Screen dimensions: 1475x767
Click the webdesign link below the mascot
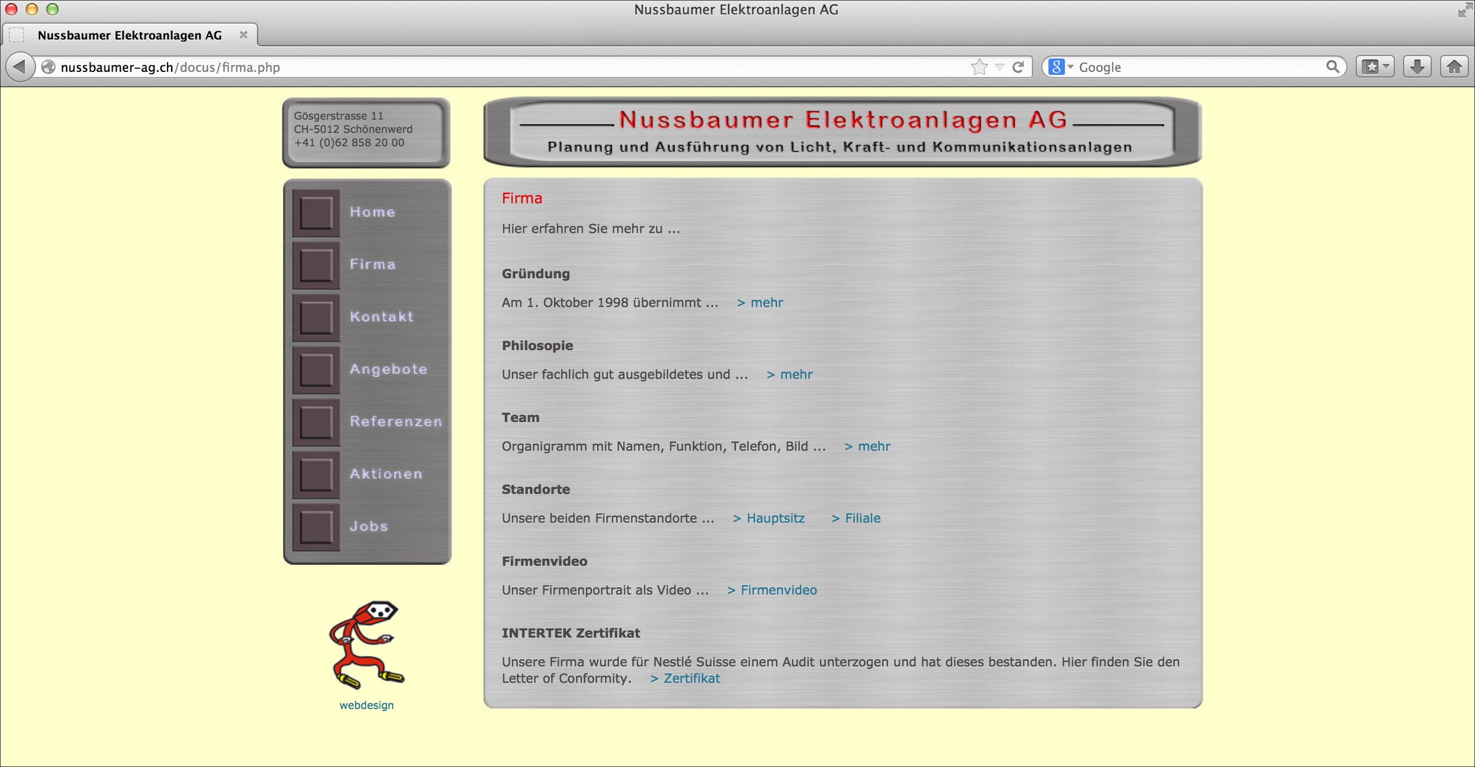tap(366, 705)
